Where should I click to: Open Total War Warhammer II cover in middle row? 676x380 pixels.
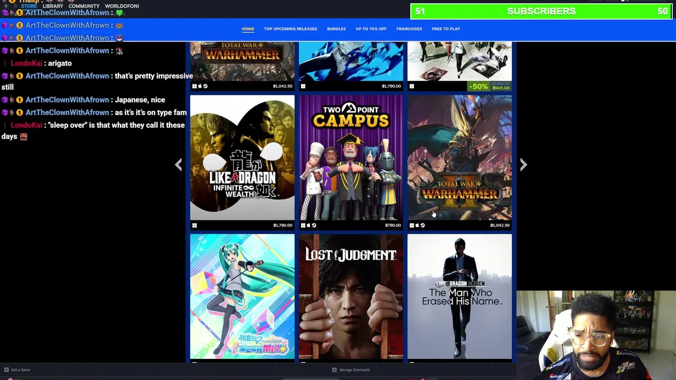(x=459, y=157)
